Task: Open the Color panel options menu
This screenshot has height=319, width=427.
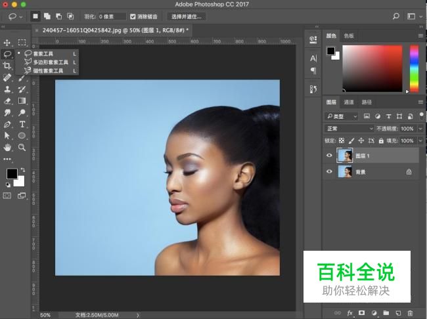Action: pos(420,35)
